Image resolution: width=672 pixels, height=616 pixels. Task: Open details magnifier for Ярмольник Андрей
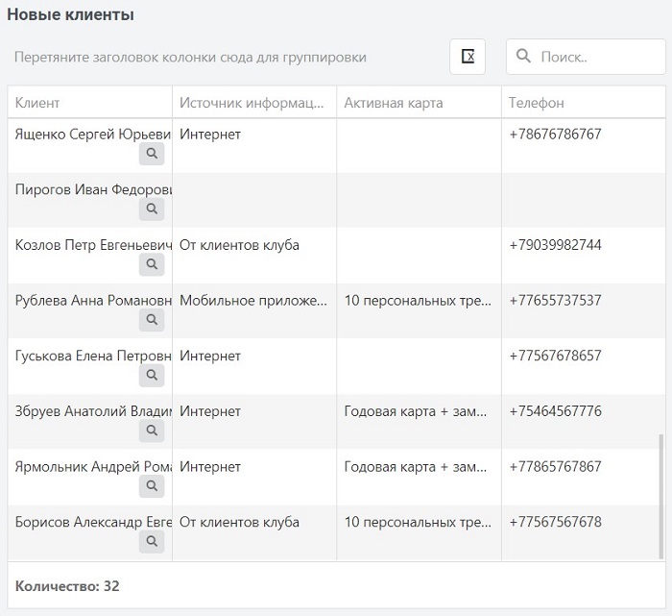152,486
